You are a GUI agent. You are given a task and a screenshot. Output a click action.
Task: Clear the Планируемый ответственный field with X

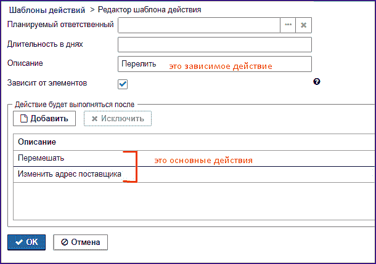pyautogui.click(x=304, y=25)
